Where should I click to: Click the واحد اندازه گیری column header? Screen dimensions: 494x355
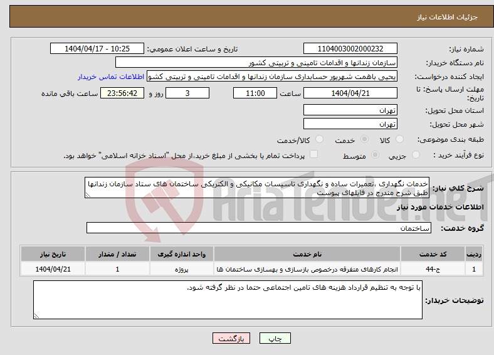[x=181, y=254]
